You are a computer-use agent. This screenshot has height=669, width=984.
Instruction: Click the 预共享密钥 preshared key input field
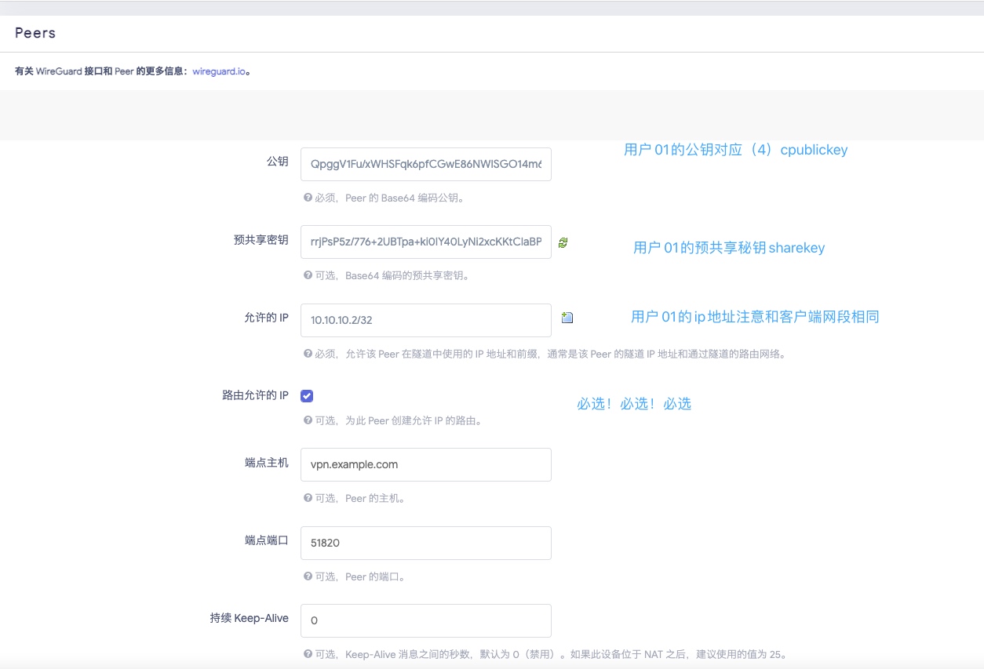(x=426, y=242)
